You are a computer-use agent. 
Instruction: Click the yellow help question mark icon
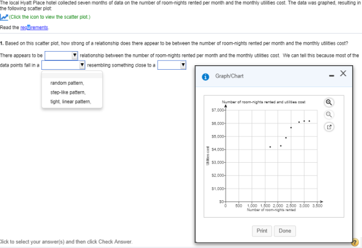tap(355, 242)
